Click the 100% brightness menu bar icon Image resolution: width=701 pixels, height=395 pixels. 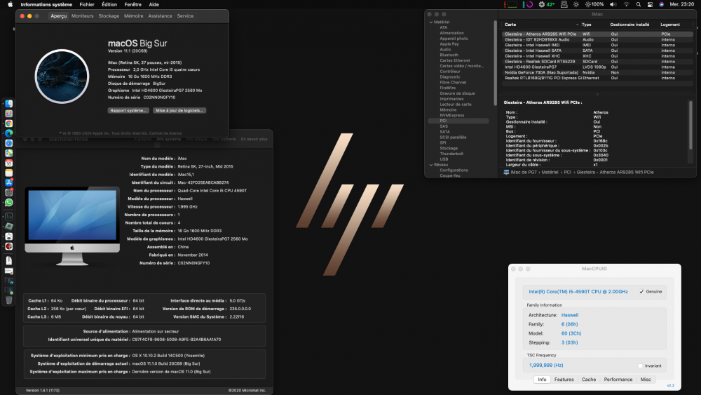click(x=594, y=4)
